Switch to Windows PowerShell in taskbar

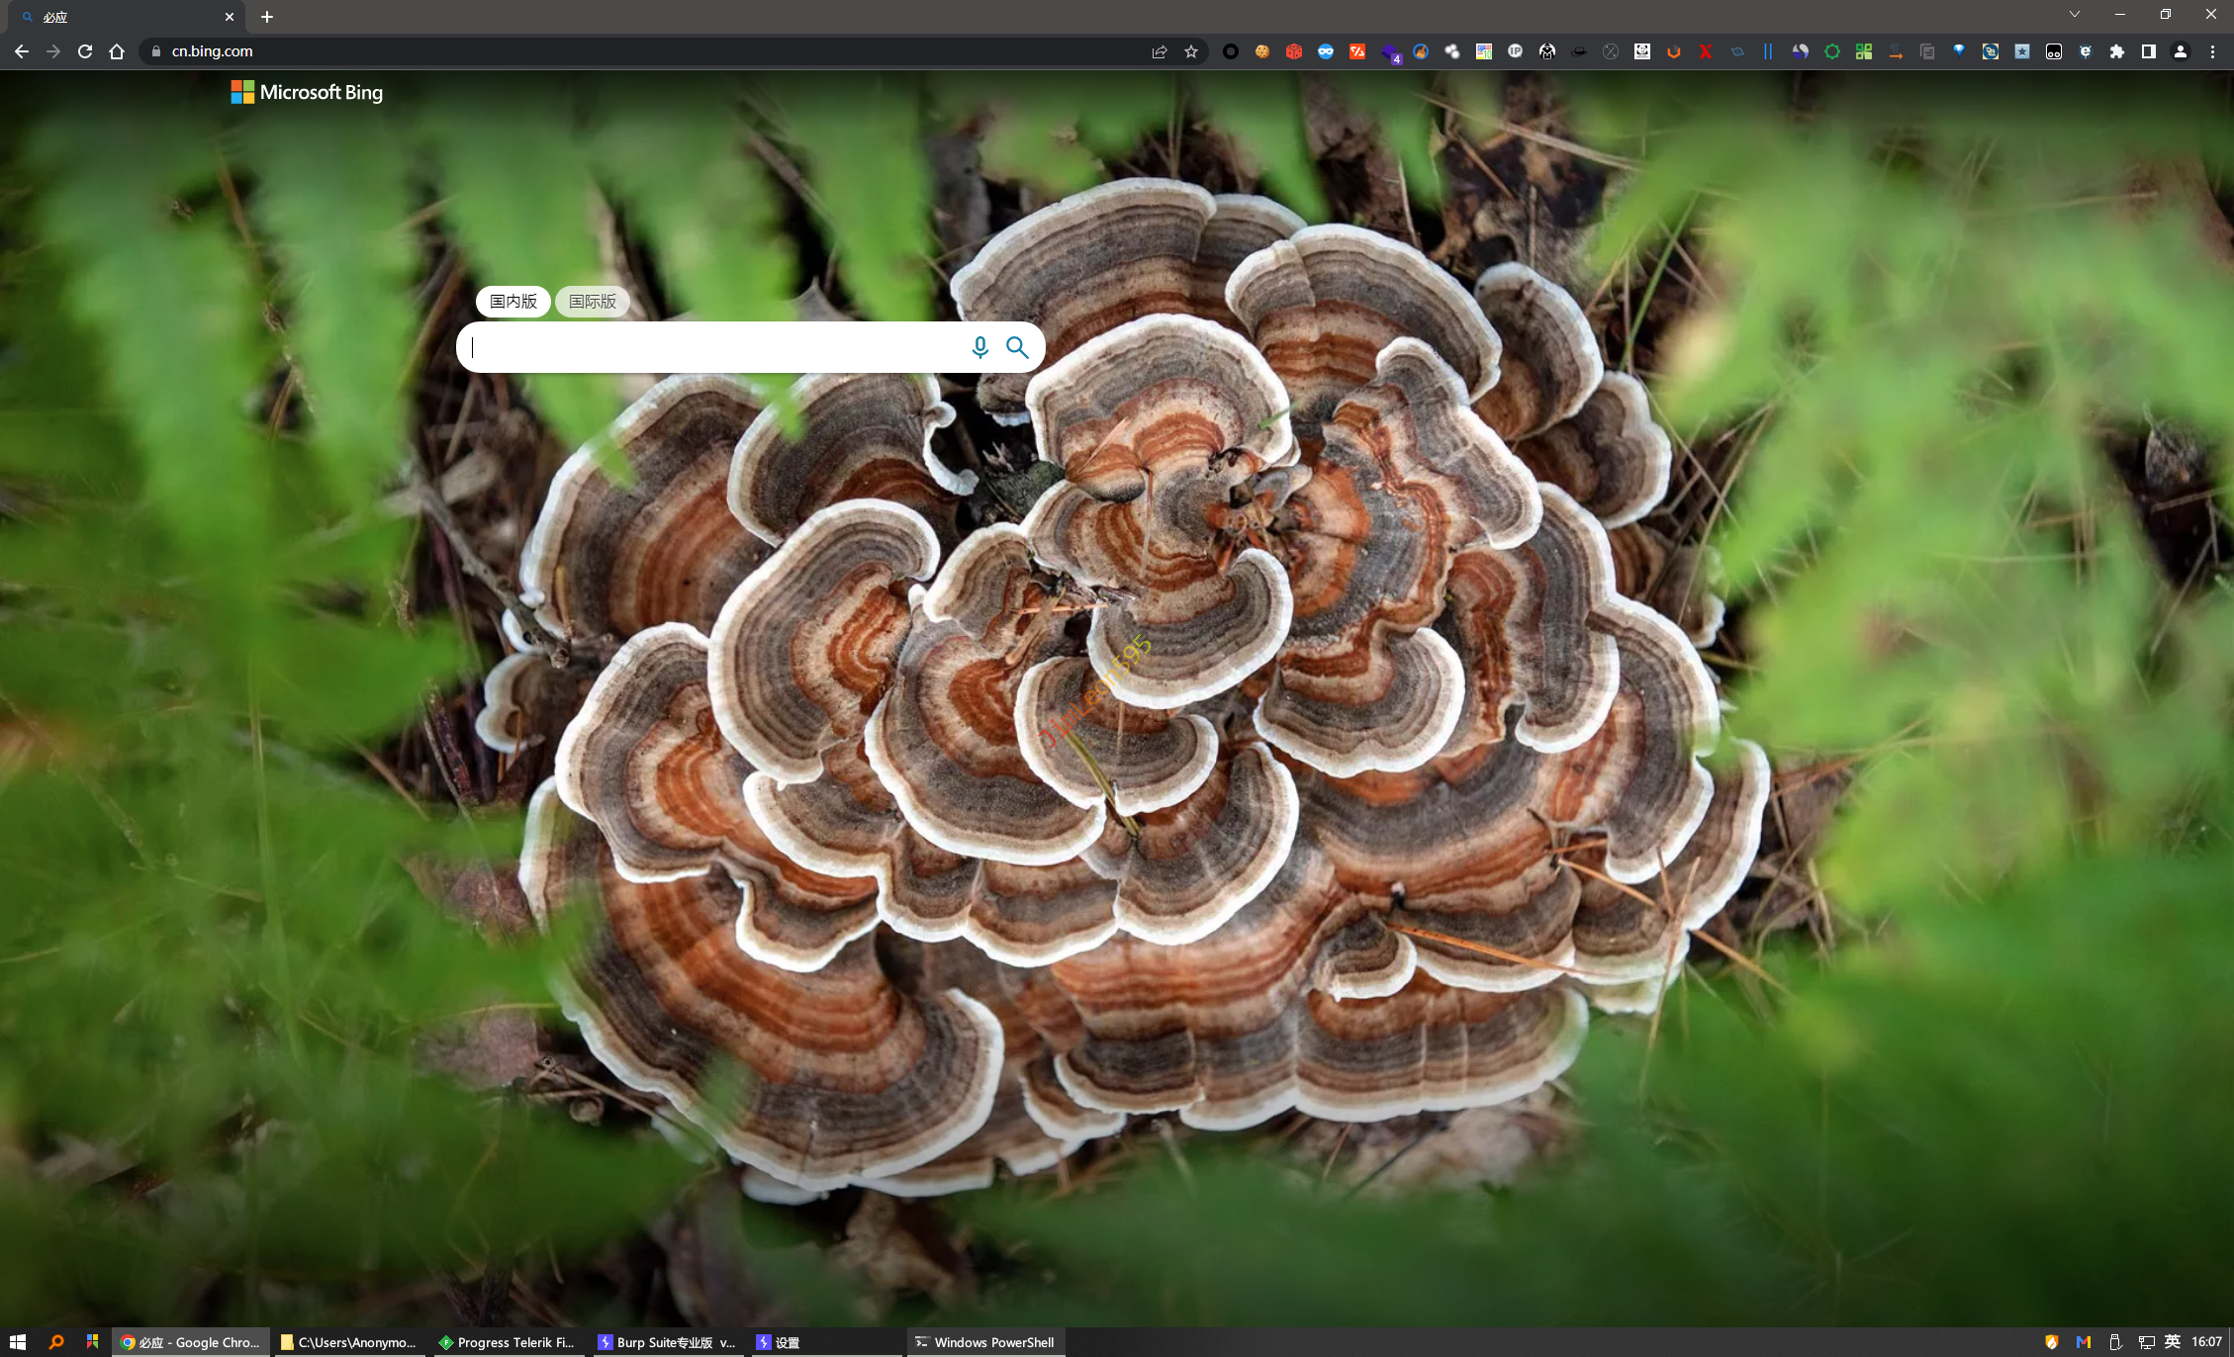[x=985, y=1342]
